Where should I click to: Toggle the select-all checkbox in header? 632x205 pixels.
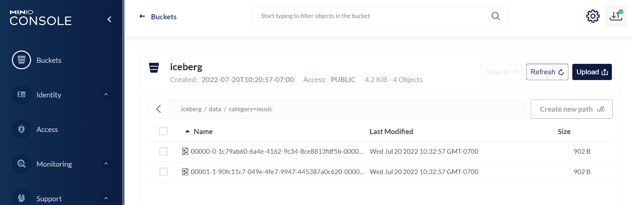tap(163, 131)
